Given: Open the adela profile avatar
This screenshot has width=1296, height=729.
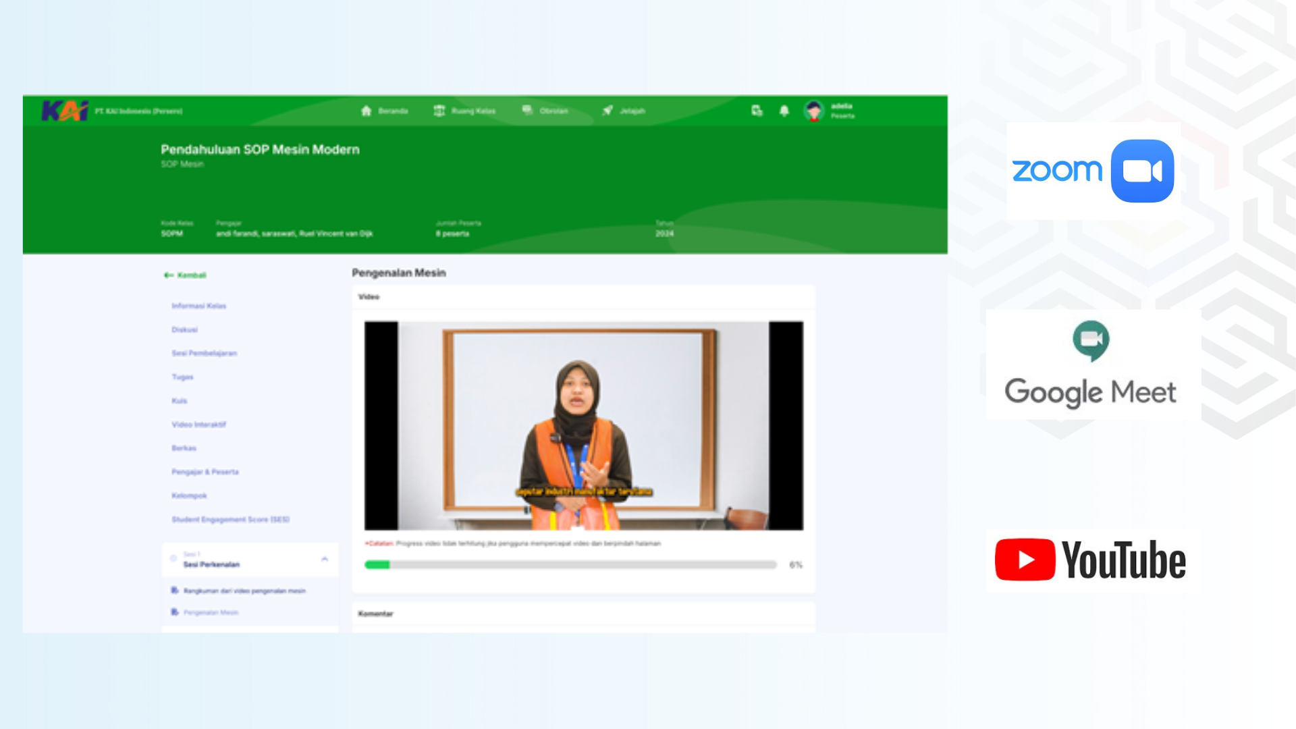Looking at the screenshot, I should pyautogui.click(x=814, y=111).
